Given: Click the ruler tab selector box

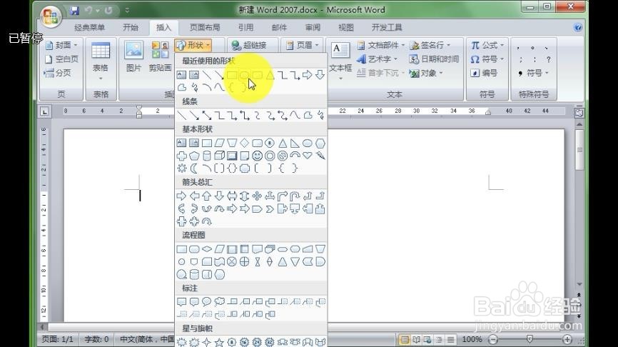Looking at the screenshot, I should [x=44, y=111].
